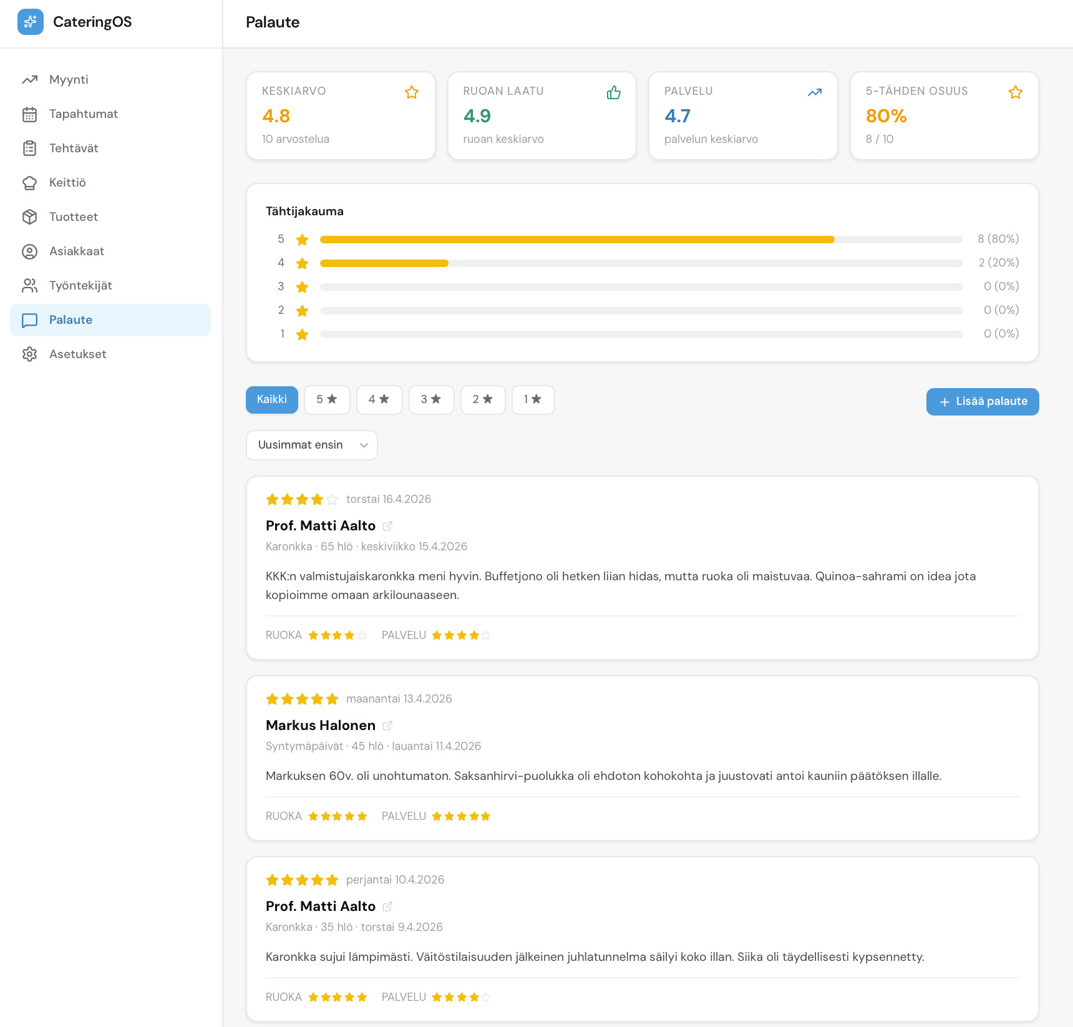Screen dimensions: 1073x1027
Task: Go to Tehtävät in the sidebar
Action: click(74, 148)
